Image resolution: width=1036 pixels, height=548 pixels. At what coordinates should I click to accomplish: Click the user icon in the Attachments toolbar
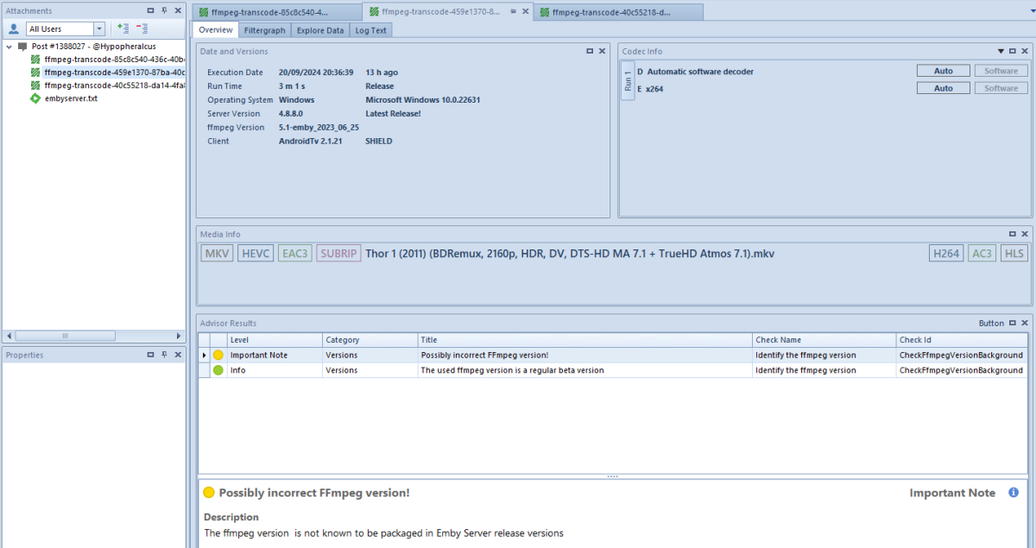click(x=13, y=28)
